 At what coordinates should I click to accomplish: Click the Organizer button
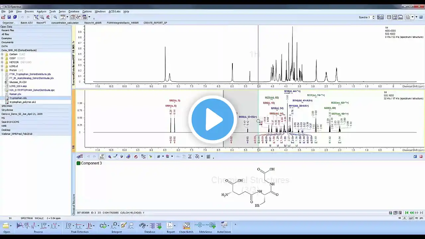pos(8,23)
